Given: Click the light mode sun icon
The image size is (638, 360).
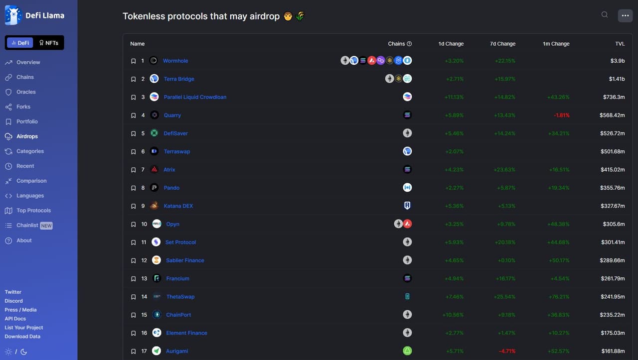Looking at the screenshot, I should click(8, 352).
